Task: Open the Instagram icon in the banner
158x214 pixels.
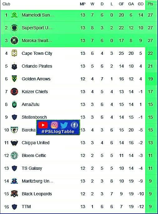Action: (x=54, y=125)
